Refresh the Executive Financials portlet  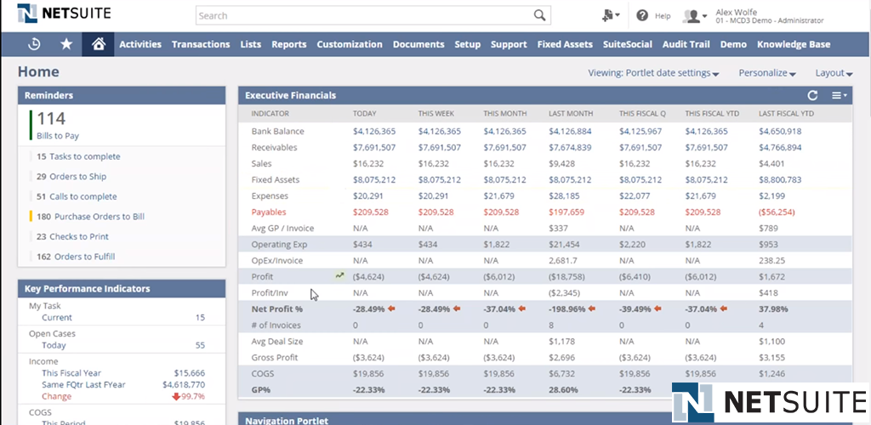pyautogui.click(x=812, y=96)
